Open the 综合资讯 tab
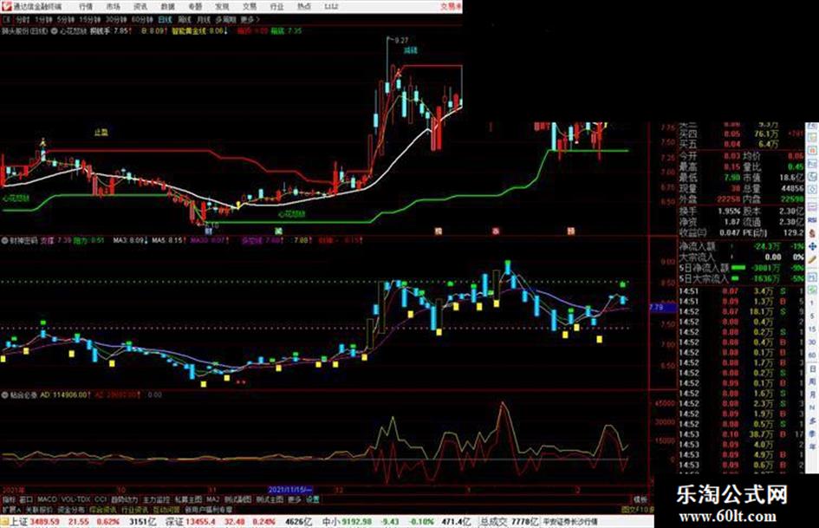Image resolution: width=819 pixels, height=528 pixels. pos(103,509)
